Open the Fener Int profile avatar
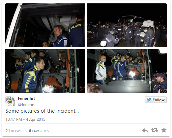This screenshot has height=138, width=172. click(10, 101)
